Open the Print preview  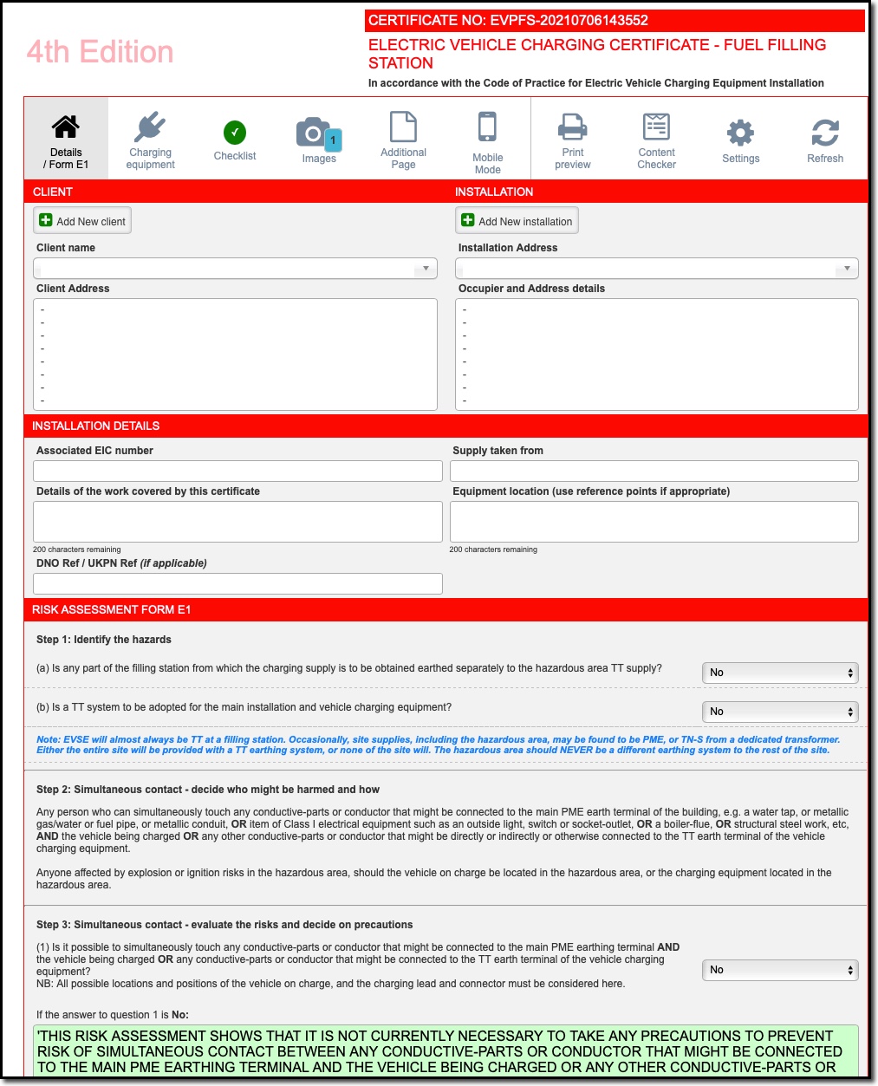(572, 139)
